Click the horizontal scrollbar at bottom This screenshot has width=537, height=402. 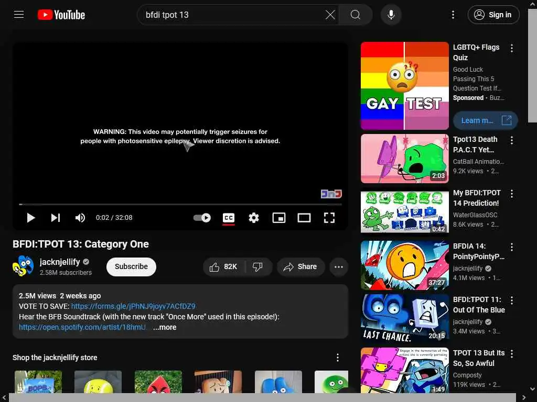click(x=262, y=398)
